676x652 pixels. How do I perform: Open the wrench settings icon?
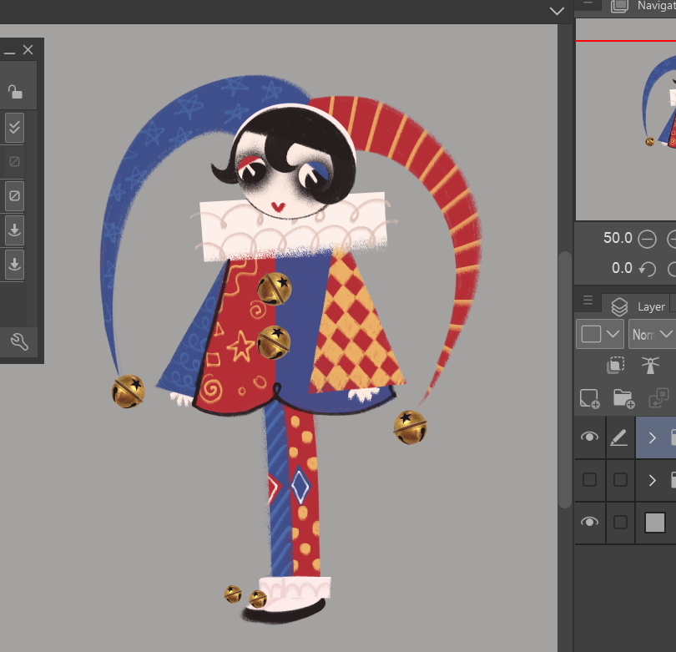(19, 341)
